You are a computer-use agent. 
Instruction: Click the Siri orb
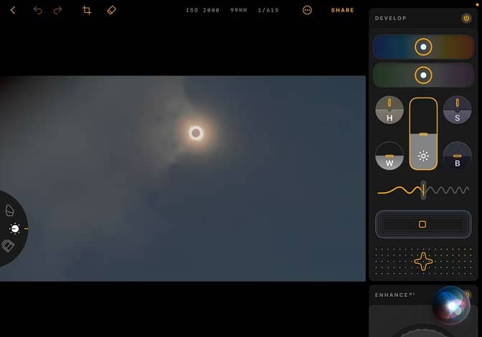pyautogui.click(x=451, y=305)
